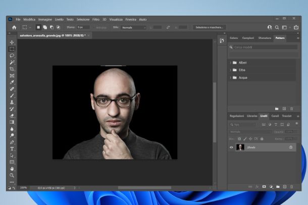Switch to the Canali tab
Image resolution: width=308 pixels, height=205 pixels.
[275, 116]
